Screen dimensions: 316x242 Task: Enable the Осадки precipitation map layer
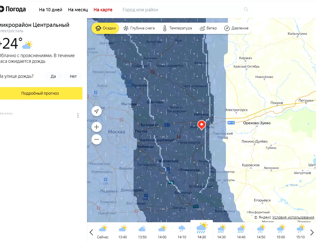pyautogui.click(x=105, y=28)
